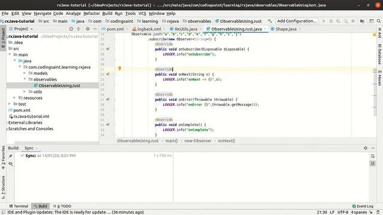Close the ObservableUsingJust.java tab
Viewport: 383px width, 215px height.
pyautogui.click(x=265, y=29)
